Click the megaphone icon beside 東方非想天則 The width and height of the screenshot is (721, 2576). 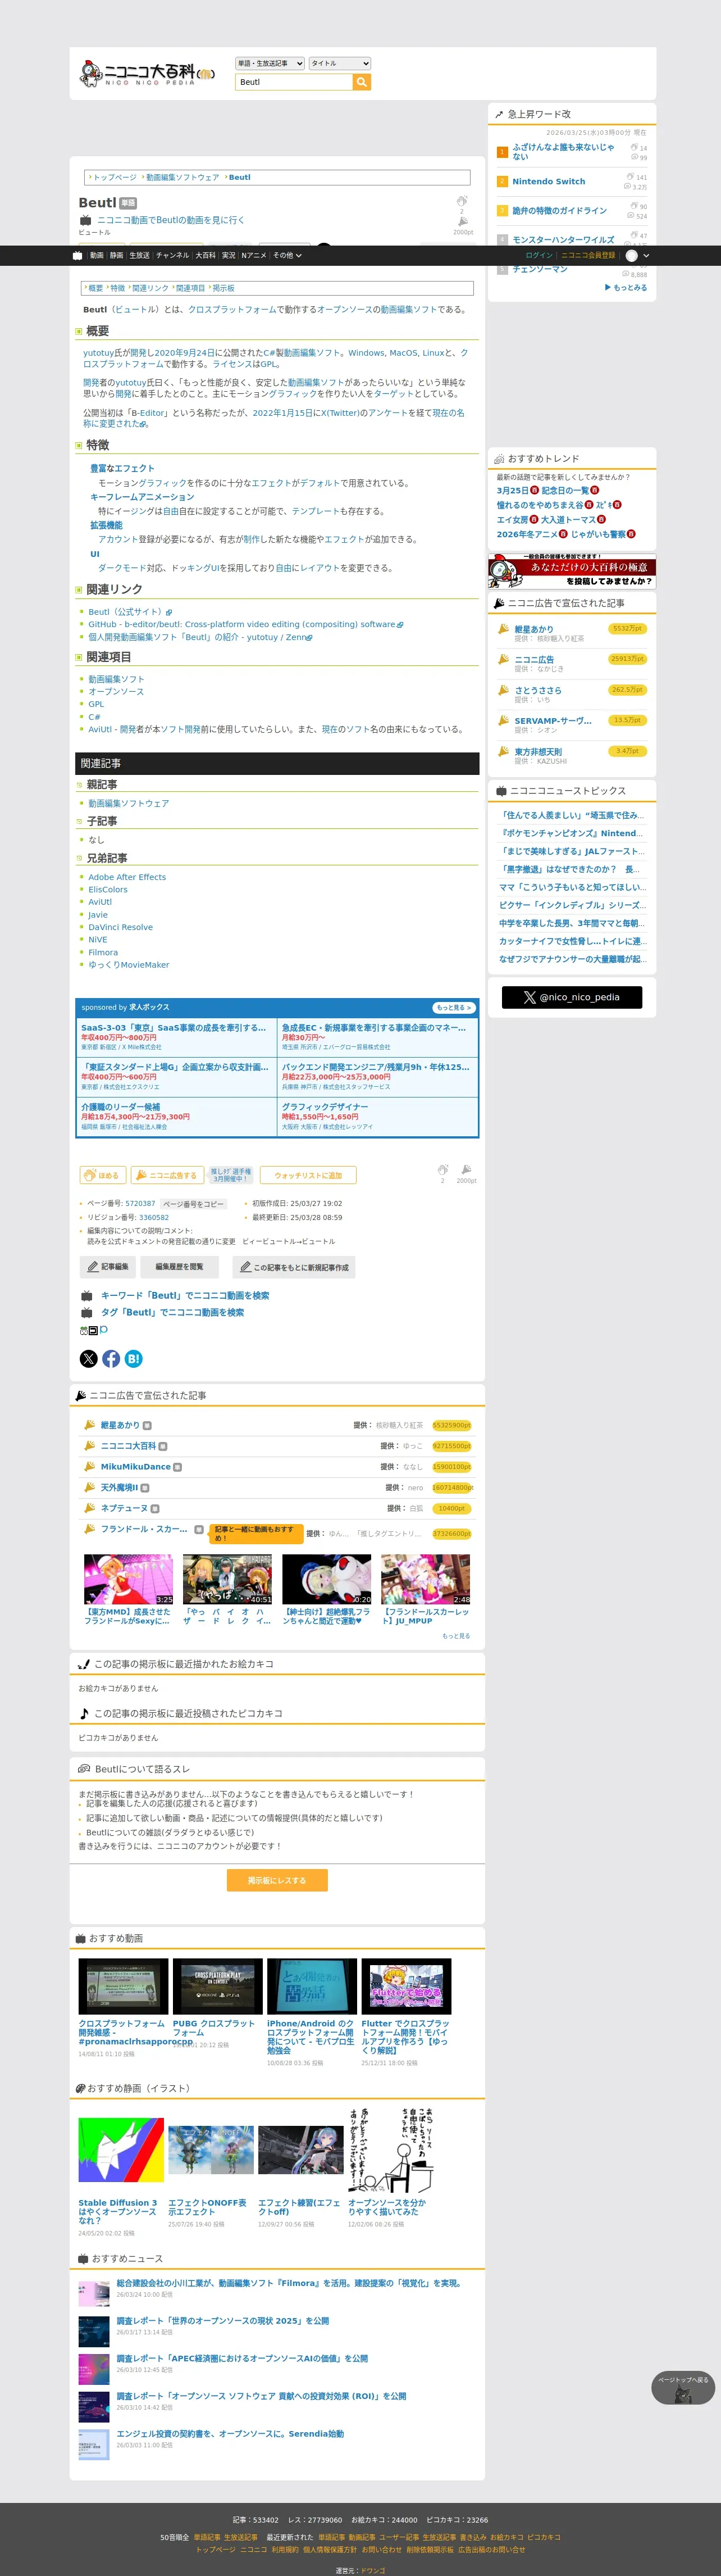coord(503,751)
